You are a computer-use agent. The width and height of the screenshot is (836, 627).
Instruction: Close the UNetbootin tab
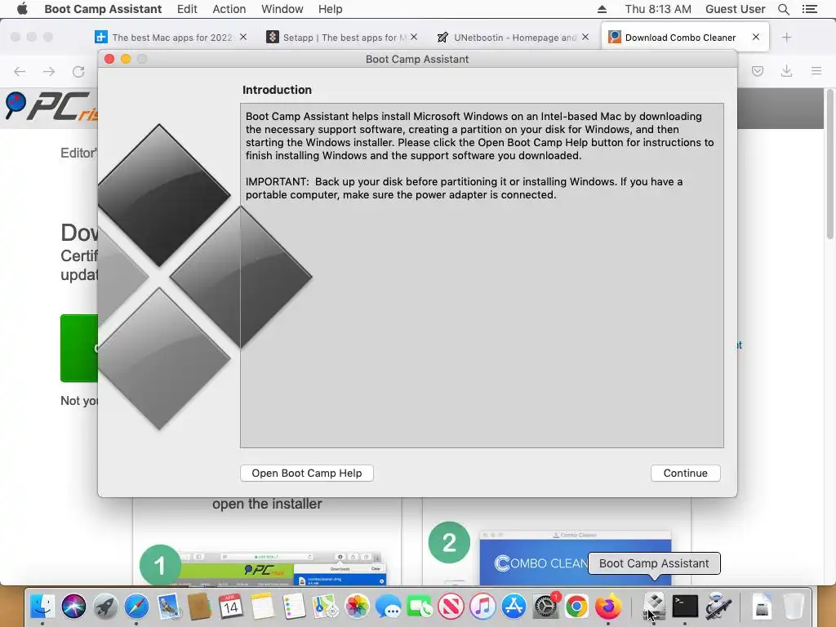(x=585, y=37)
